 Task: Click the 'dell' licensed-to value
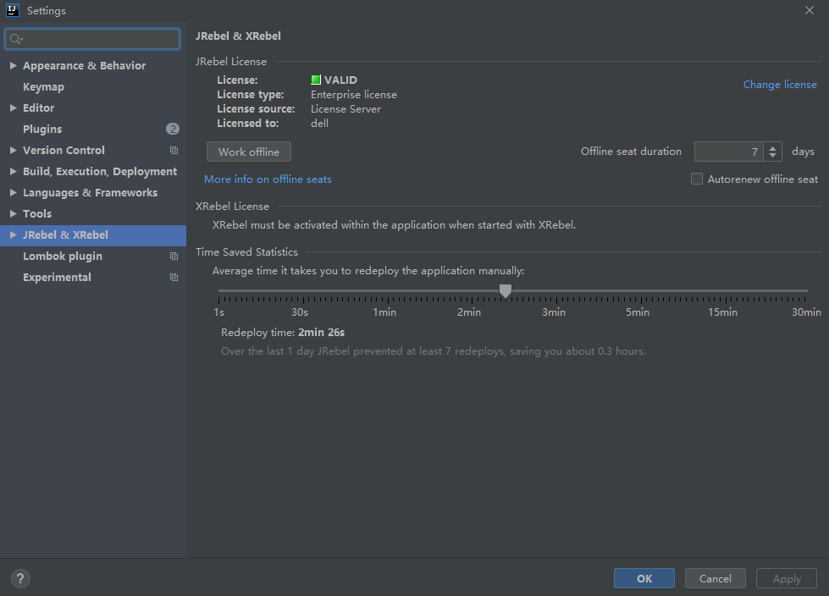[x=319, y=123]
